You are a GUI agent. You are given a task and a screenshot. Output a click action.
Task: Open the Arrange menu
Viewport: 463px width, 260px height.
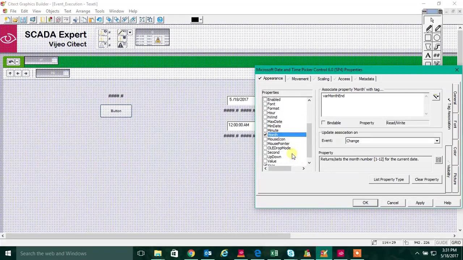83,11
